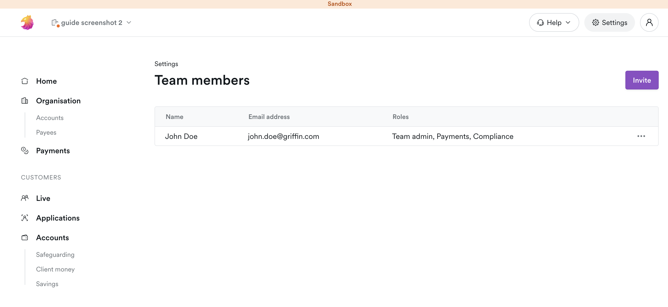Screen dimensions: 668x307
Task: Open the Settings gear button
Action: tap(610, 22)
